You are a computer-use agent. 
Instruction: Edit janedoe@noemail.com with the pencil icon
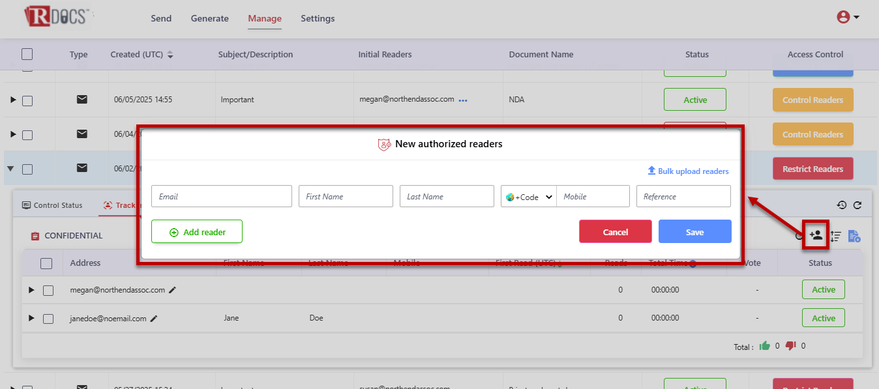(x=154, y=319)
